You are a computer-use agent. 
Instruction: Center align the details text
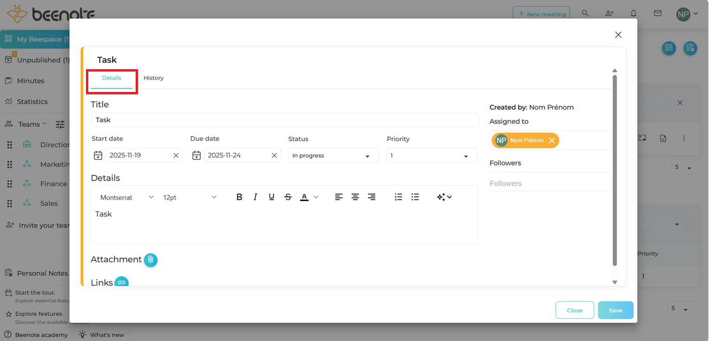coord(355,197)
